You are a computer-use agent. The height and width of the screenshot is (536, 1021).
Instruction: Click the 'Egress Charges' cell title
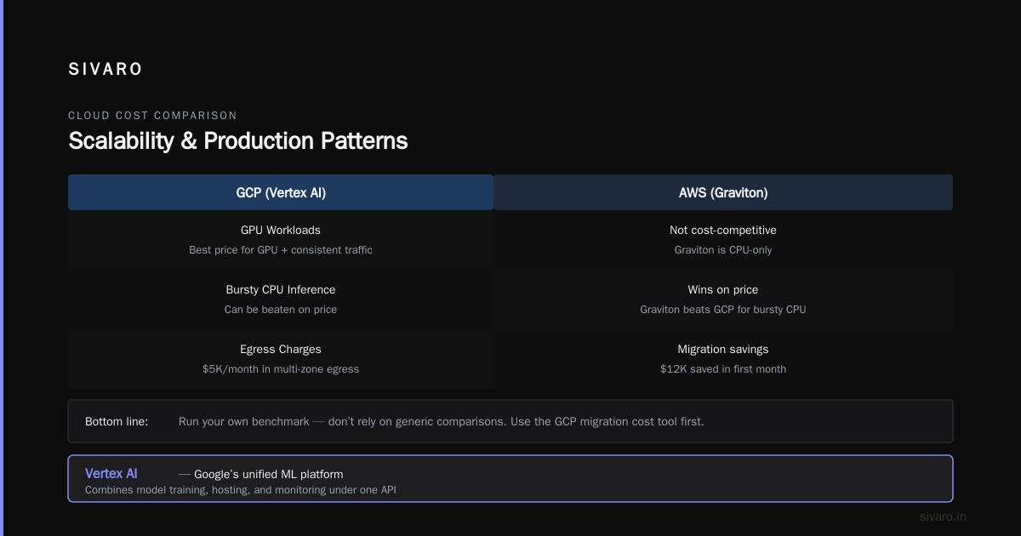[281, 349]
